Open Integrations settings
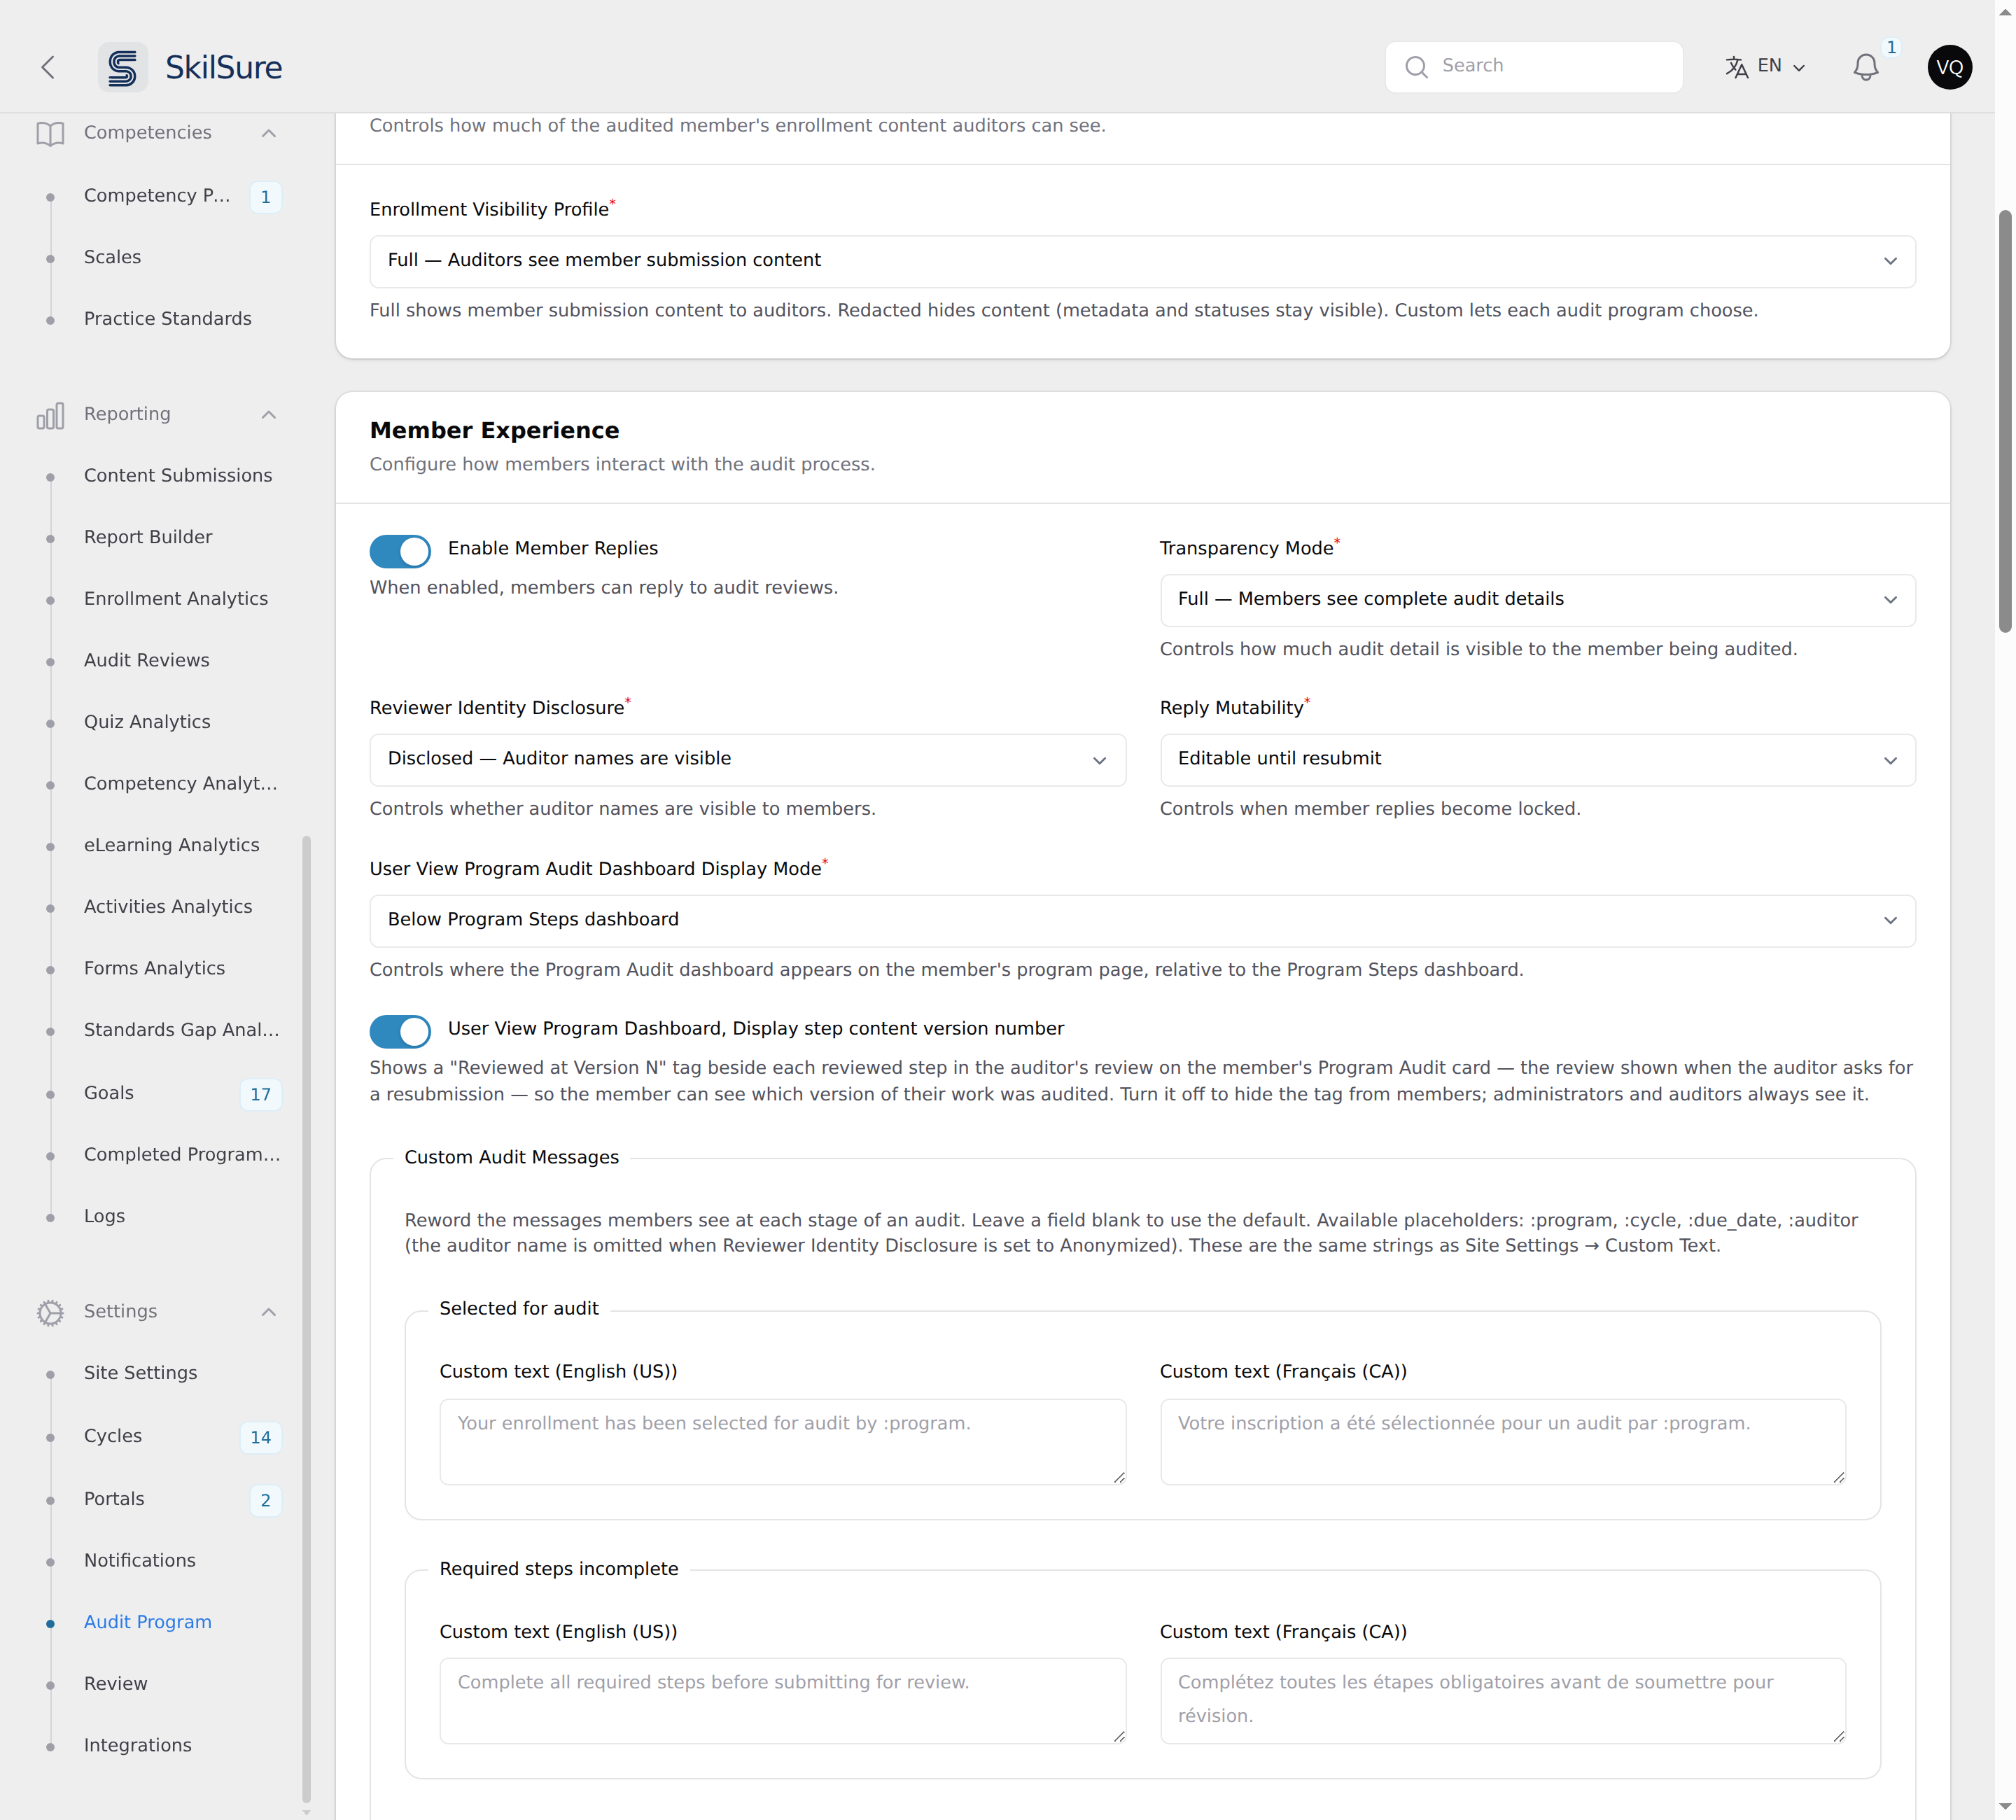Viewport: 2016px width, 1820px height. (137, 1745)
